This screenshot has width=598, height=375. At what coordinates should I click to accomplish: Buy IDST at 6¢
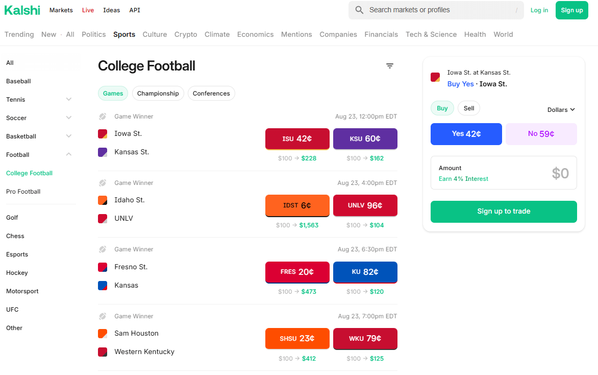point(297,205)
